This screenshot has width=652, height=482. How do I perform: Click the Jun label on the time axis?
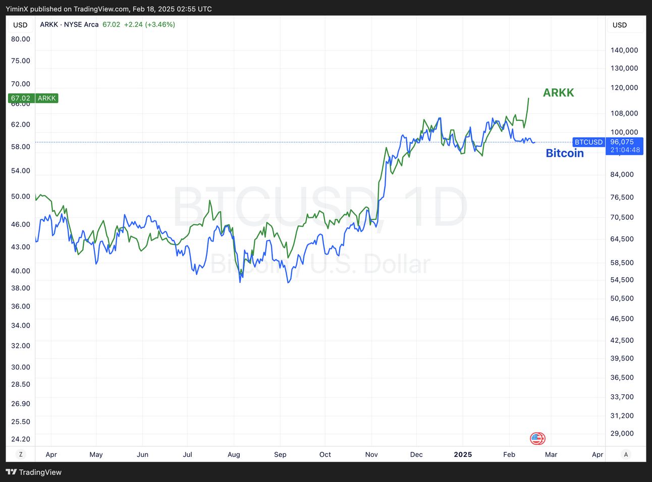pyautogui.click(x=142, y=454)
